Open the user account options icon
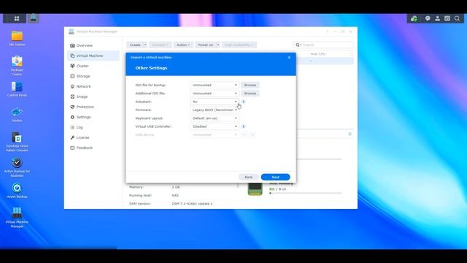 tap(438, 18)
